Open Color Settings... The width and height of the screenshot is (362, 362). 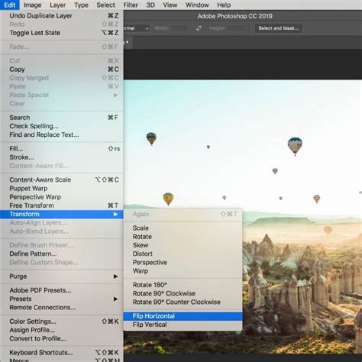coord(62,321)
